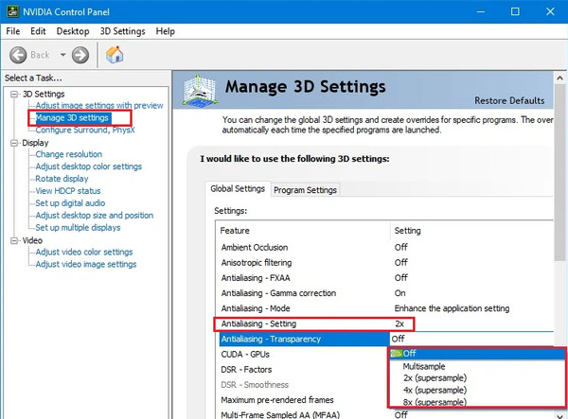568x419 pixels.
Task: Open Rotate display task
Action: (62, 179)
